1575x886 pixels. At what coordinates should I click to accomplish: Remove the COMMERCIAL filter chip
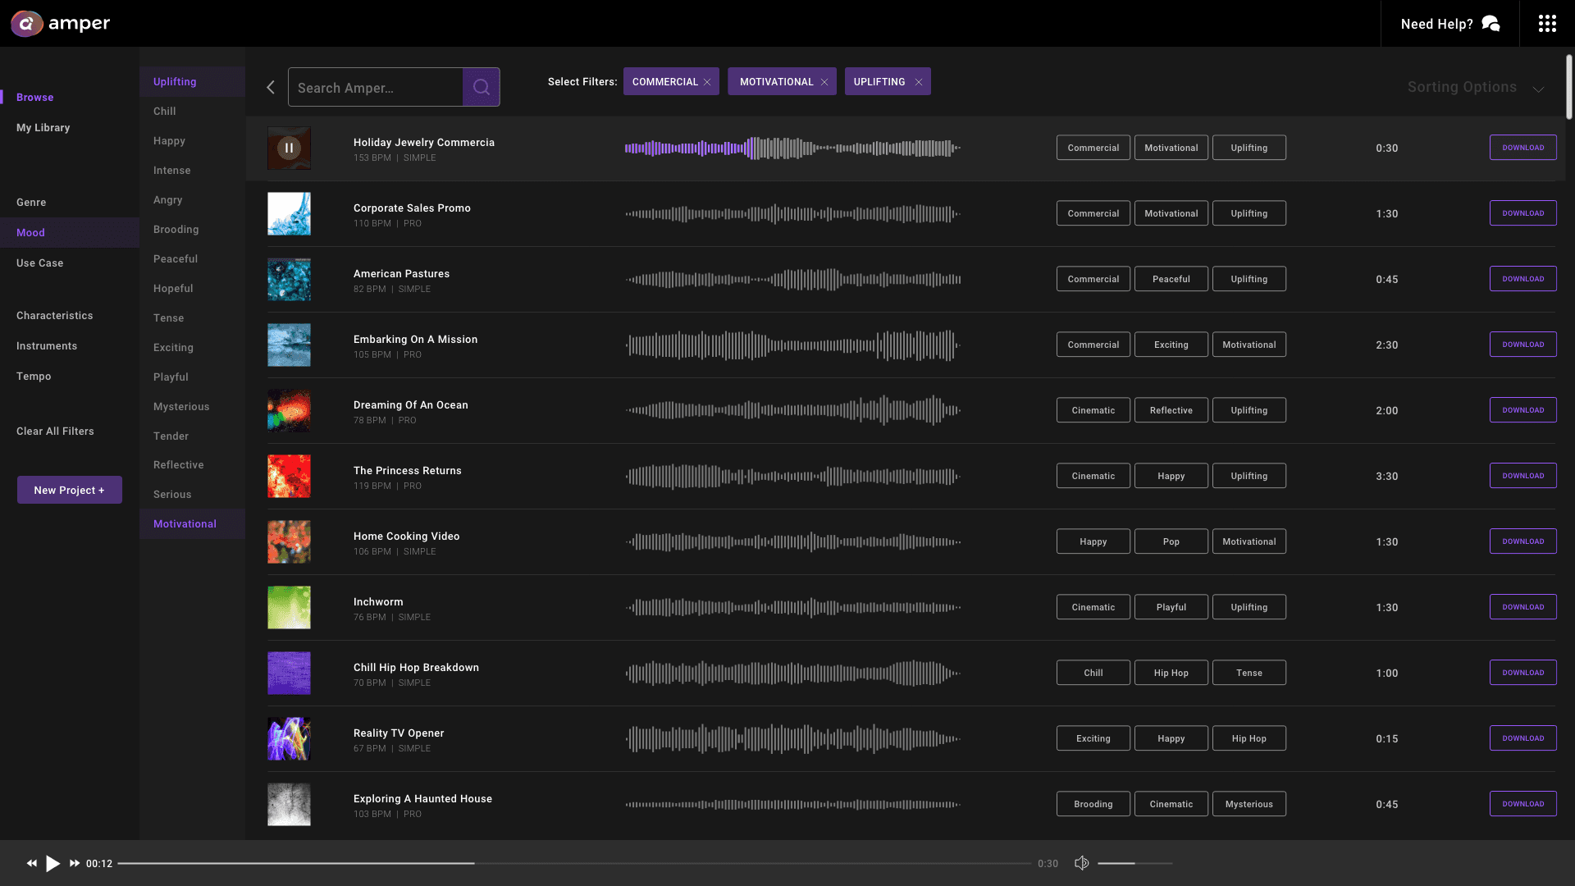pyautogui.click(x=707, y=82)
